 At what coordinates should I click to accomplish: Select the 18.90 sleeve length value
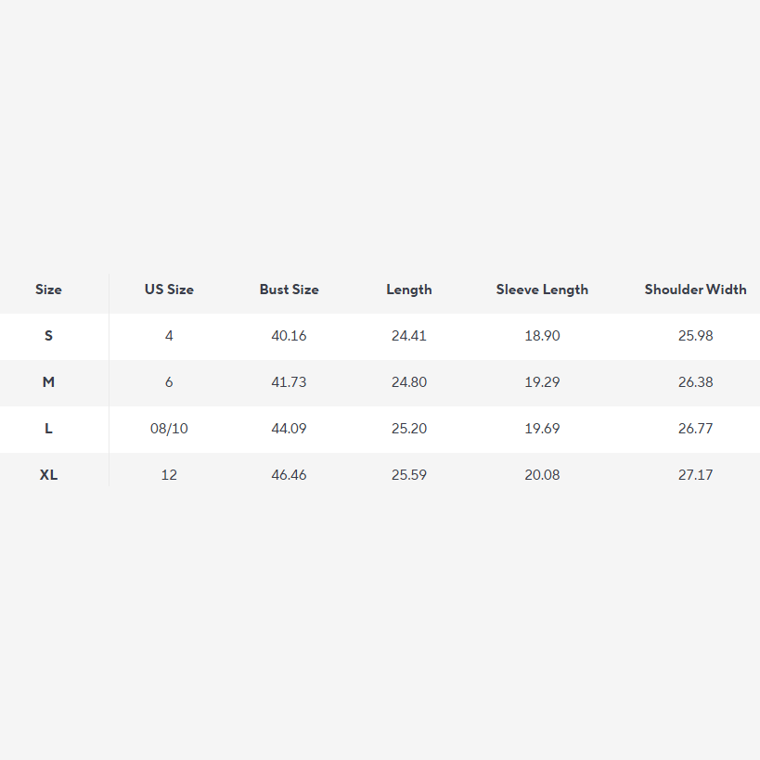coord(542,336)
